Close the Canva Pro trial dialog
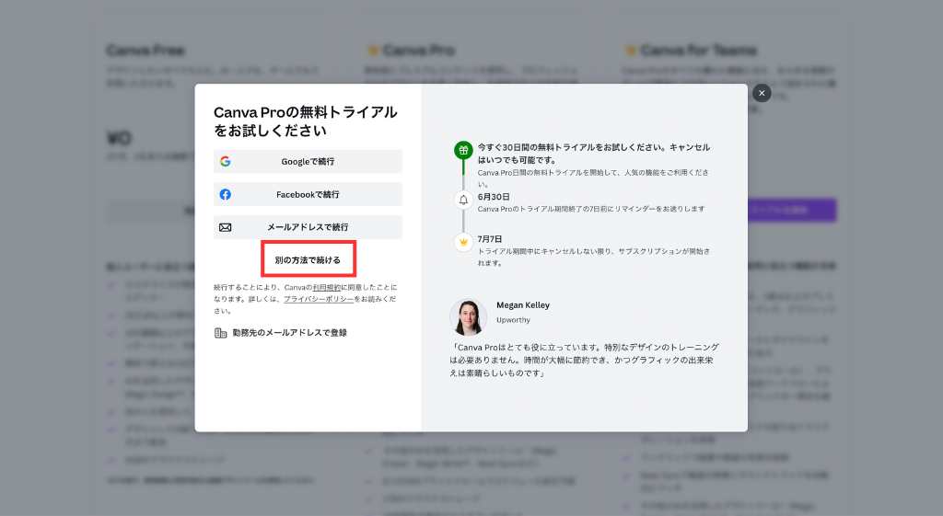943x516 pixels. point(762,93)
